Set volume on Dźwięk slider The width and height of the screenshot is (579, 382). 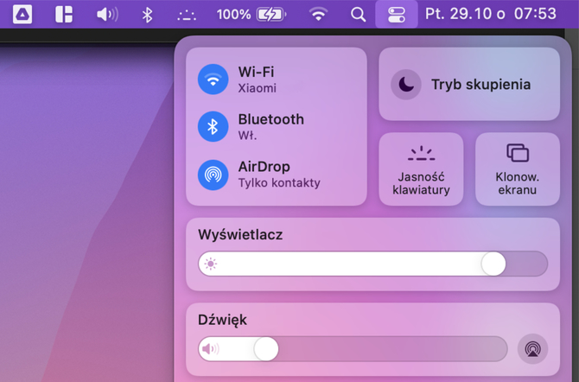tap(353, 349)
